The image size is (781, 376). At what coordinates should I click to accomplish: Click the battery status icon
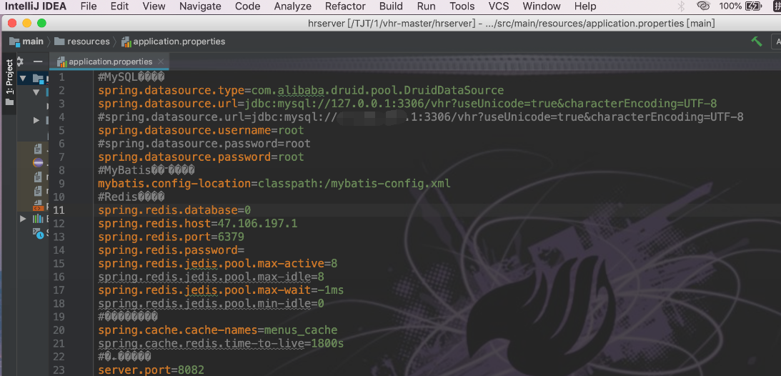(x=753, y=6)
